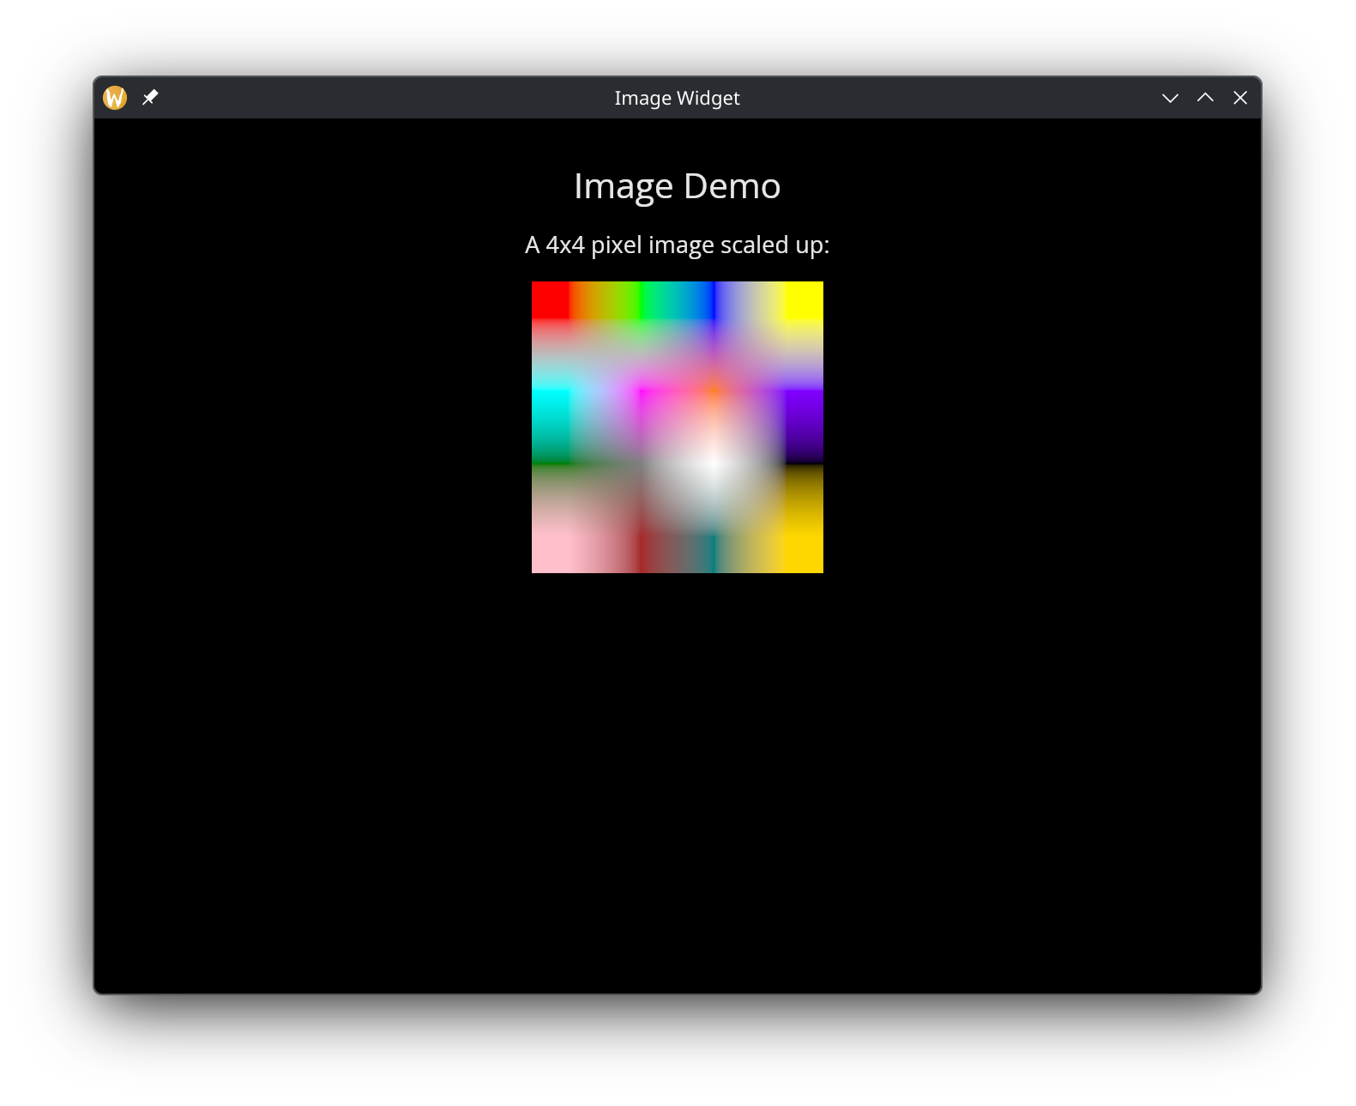Screen dimensions: 1356x1106
Task: Click the small orange spot in the image
Action: 714,391
